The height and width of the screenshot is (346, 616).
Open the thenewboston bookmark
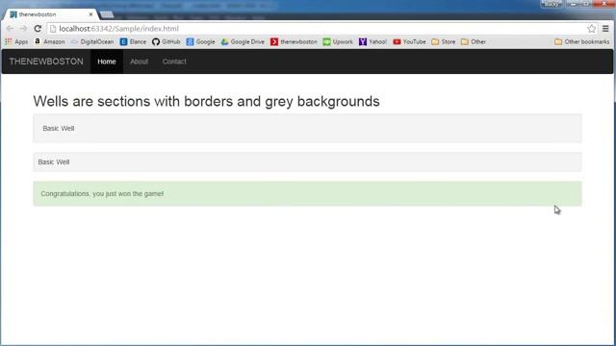(294, 41)
